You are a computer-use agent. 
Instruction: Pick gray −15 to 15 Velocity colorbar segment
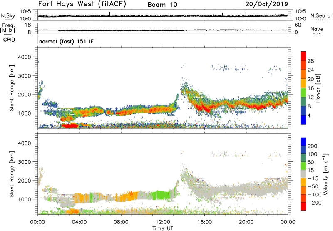[303, 174]
